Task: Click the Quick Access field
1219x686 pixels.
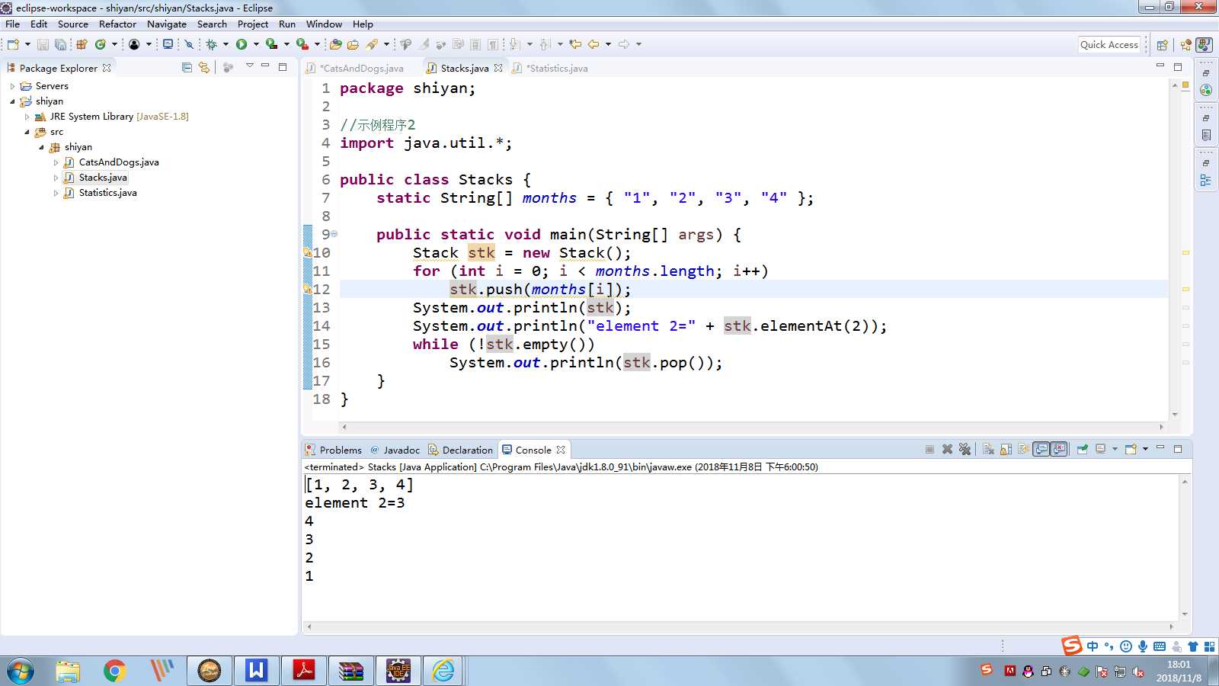Action: click(1109, 44)
